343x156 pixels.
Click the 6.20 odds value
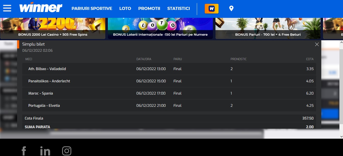coord(310,93)
